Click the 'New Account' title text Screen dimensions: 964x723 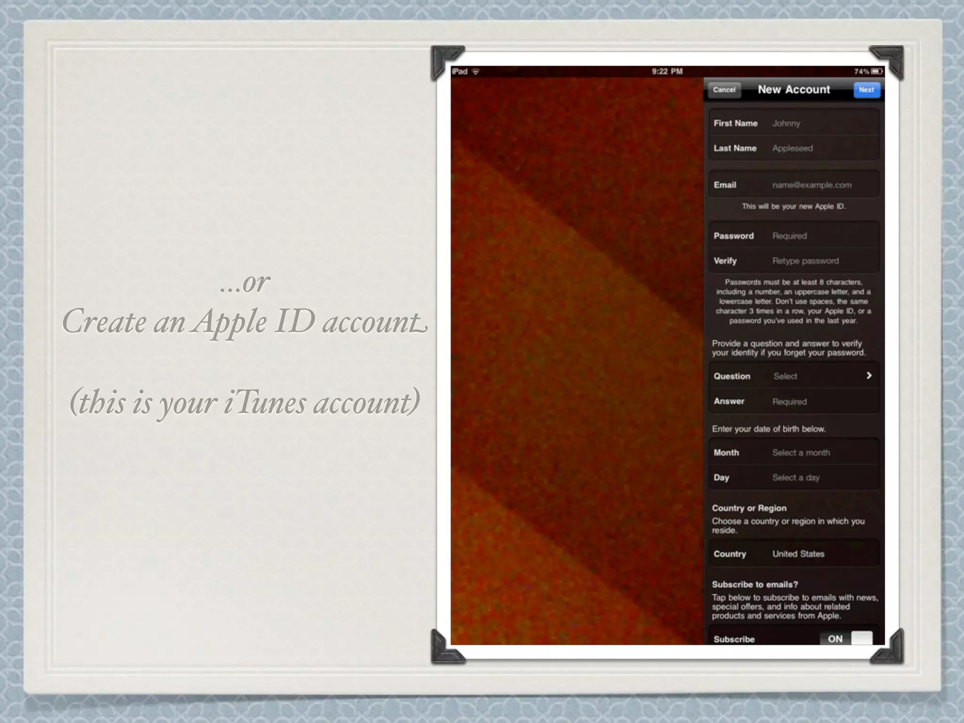point(794,89)
